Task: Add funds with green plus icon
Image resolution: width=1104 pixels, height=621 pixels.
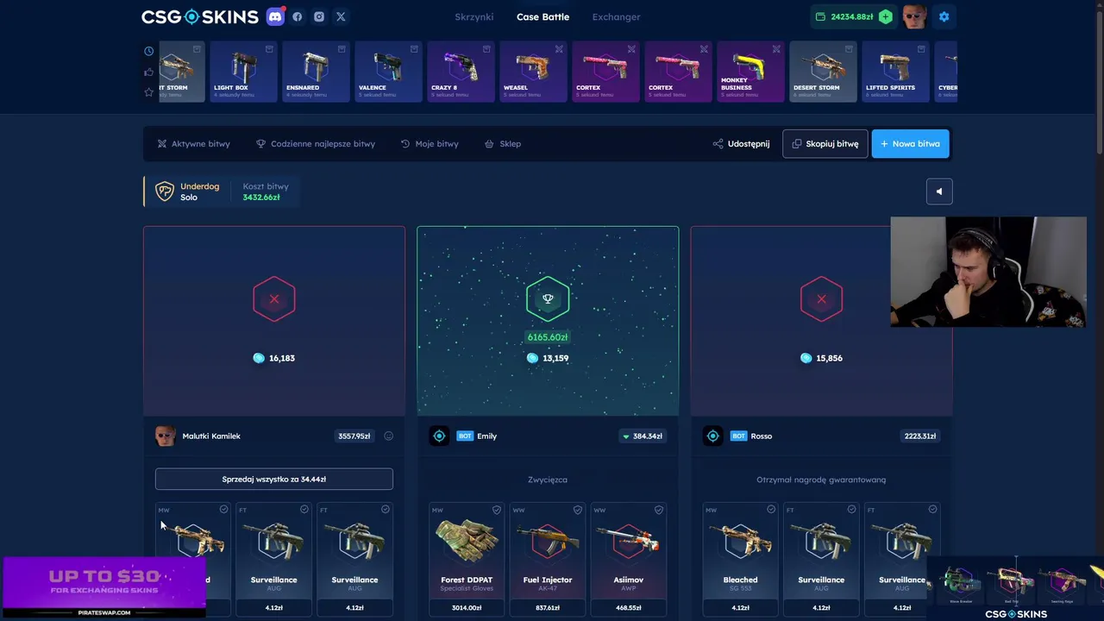Action: pos(885,16)
